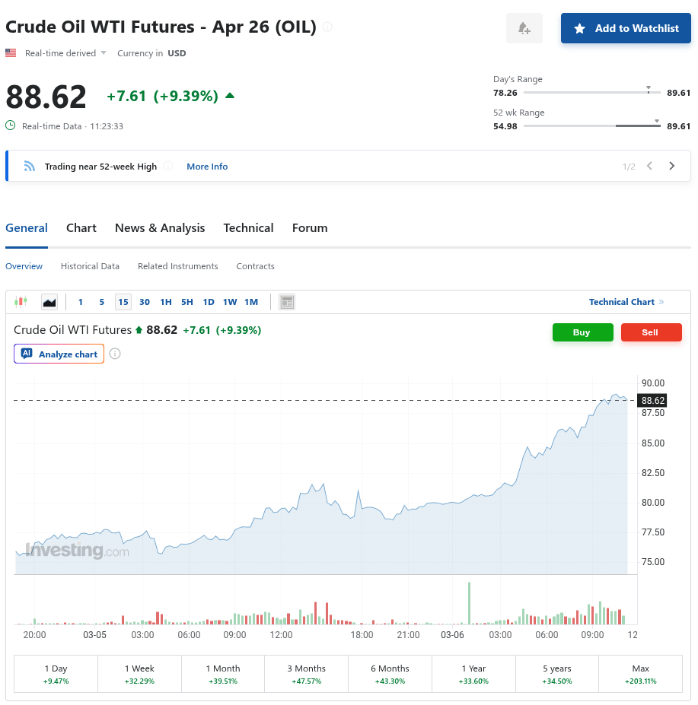Select 6 Months performance period

(x=390, y=674)
